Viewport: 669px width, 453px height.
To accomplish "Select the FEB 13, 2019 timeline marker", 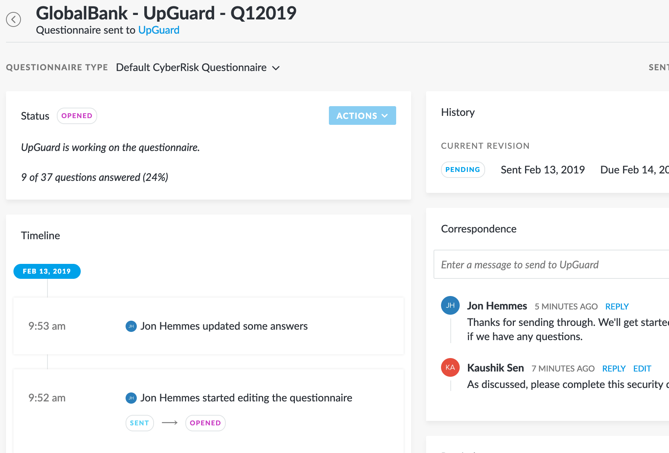I will [x=47, y=271].
